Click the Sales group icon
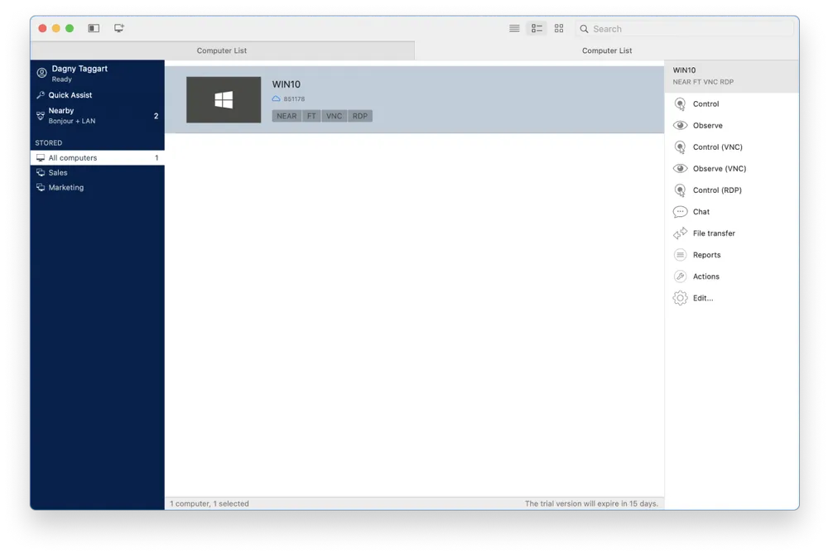The image size is (828, 553). (x=41, y=173)
